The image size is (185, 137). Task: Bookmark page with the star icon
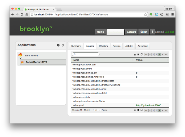[x=146, y=14]
